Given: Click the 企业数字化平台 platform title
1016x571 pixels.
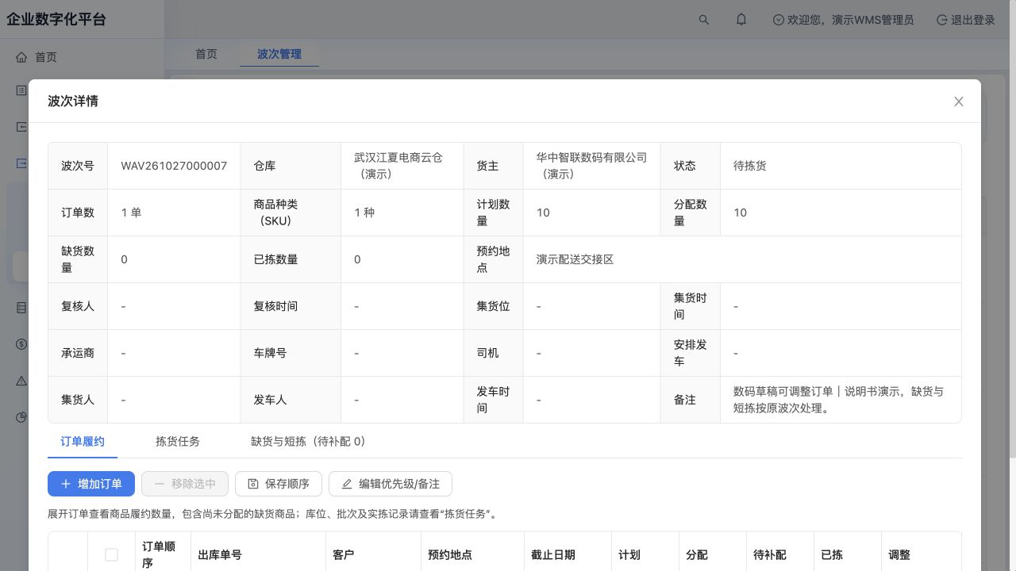Looking at the screenshot, I should coord(56,20).
